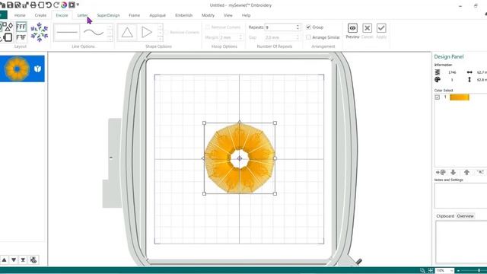The height and width of the screenshot is (274, 487).
Task: Select the FFF standard layout icon
Action: coord(21,27)
